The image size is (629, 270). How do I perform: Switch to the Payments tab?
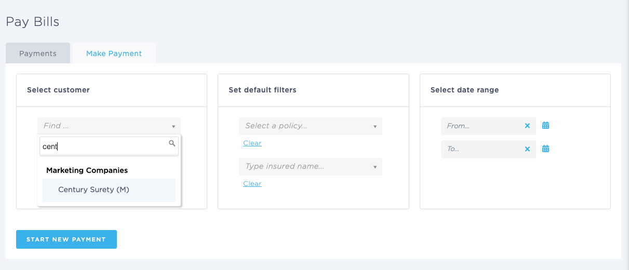38,53
